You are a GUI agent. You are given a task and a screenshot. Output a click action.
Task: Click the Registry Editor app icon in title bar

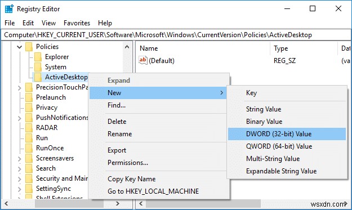(x=9, y=9)
